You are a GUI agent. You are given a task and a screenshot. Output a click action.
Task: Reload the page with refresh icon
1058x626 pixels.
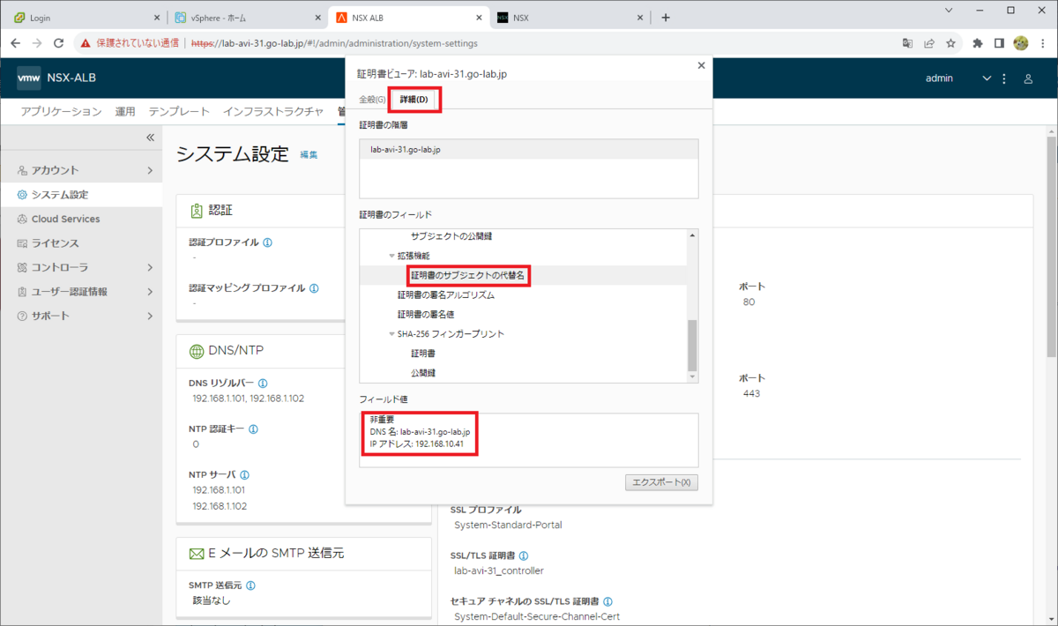(x=59, y=42)
